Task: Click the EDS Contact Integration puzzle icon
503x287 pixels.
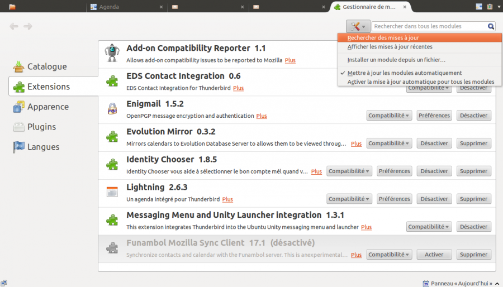Action: tap(112, 81)
